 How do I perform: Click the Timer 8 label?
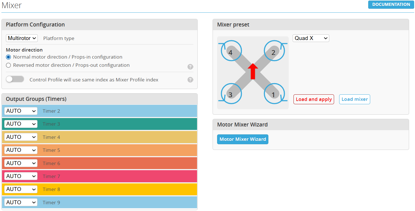51,189
